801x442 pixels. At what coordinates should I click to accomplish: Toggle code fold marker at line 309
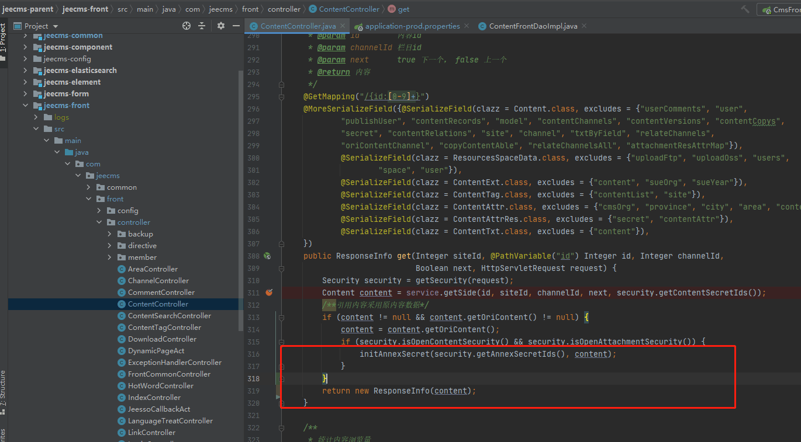click(x=282, y=268)
